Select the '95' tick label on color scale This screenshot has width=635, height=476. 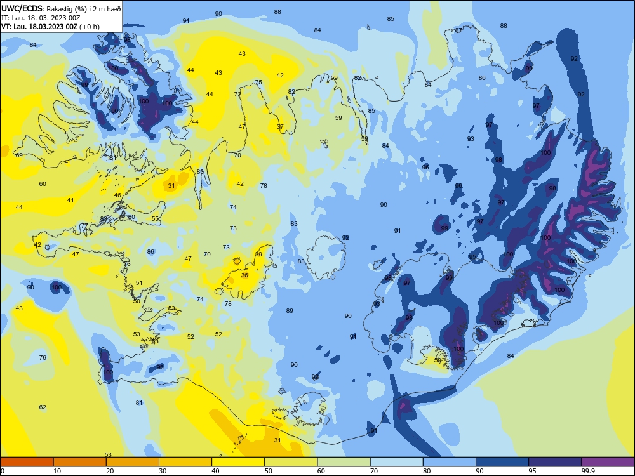tap(532, 471)
